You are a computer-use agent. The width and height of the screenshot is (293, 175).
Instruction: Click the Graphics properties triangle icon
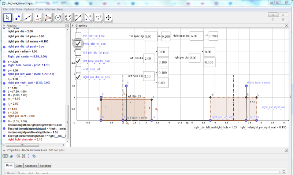click(12, 156)
